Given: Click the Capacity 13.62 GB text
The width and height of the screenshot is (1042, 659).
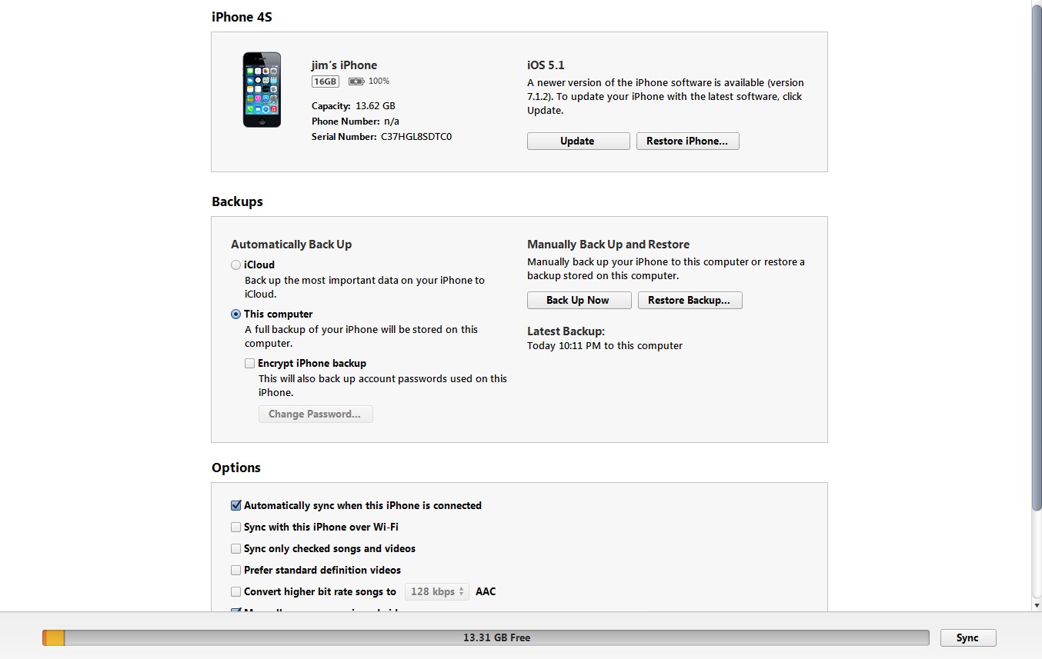Looking at the screenshot, I should click(x=353, y=106).
